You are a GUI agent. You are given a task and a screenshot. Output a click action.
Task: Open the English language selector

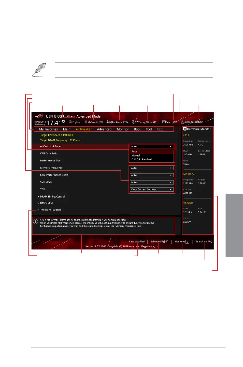tap(74, 122)
